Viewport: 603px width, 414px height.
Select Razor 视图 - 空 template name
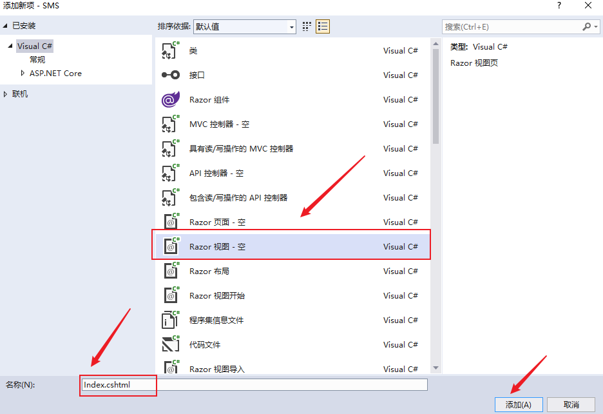217,247
